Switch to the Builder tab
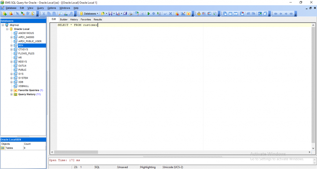317x169 pixels. click(63, 19)
